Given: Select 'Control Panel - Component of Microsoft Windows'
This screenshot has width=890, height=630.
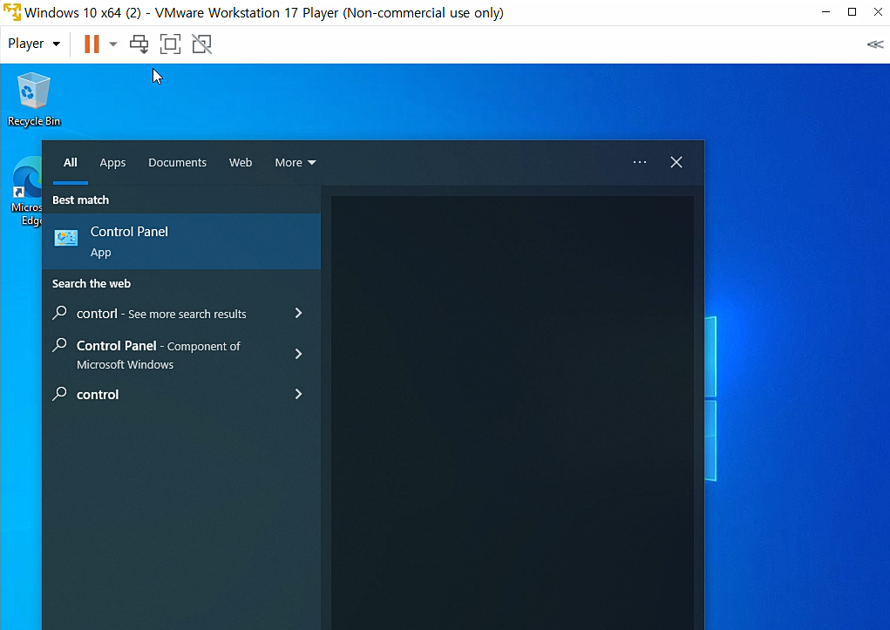Looking at the screenshot, I should (x=159, y=355).
